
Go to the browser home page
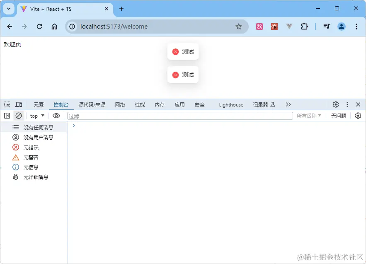(x=54, y=27)
